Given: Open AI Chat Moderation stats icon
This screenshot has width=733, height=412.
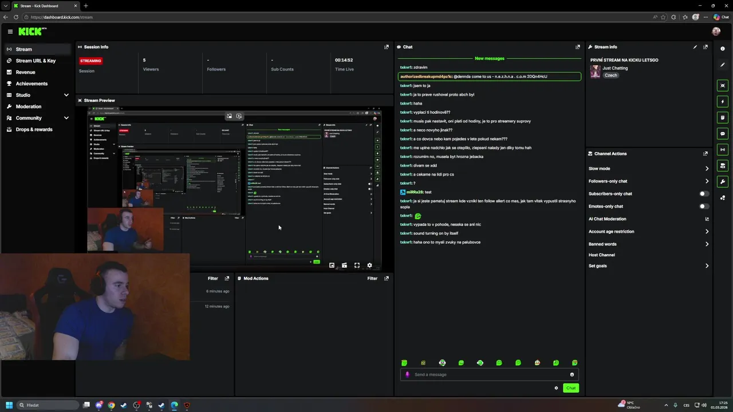Looking at the screenshot, I should (707, 219).
